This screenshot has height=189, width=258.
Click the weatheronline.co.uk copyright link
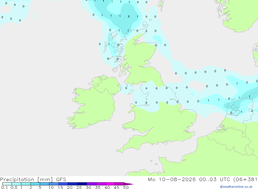236,187
